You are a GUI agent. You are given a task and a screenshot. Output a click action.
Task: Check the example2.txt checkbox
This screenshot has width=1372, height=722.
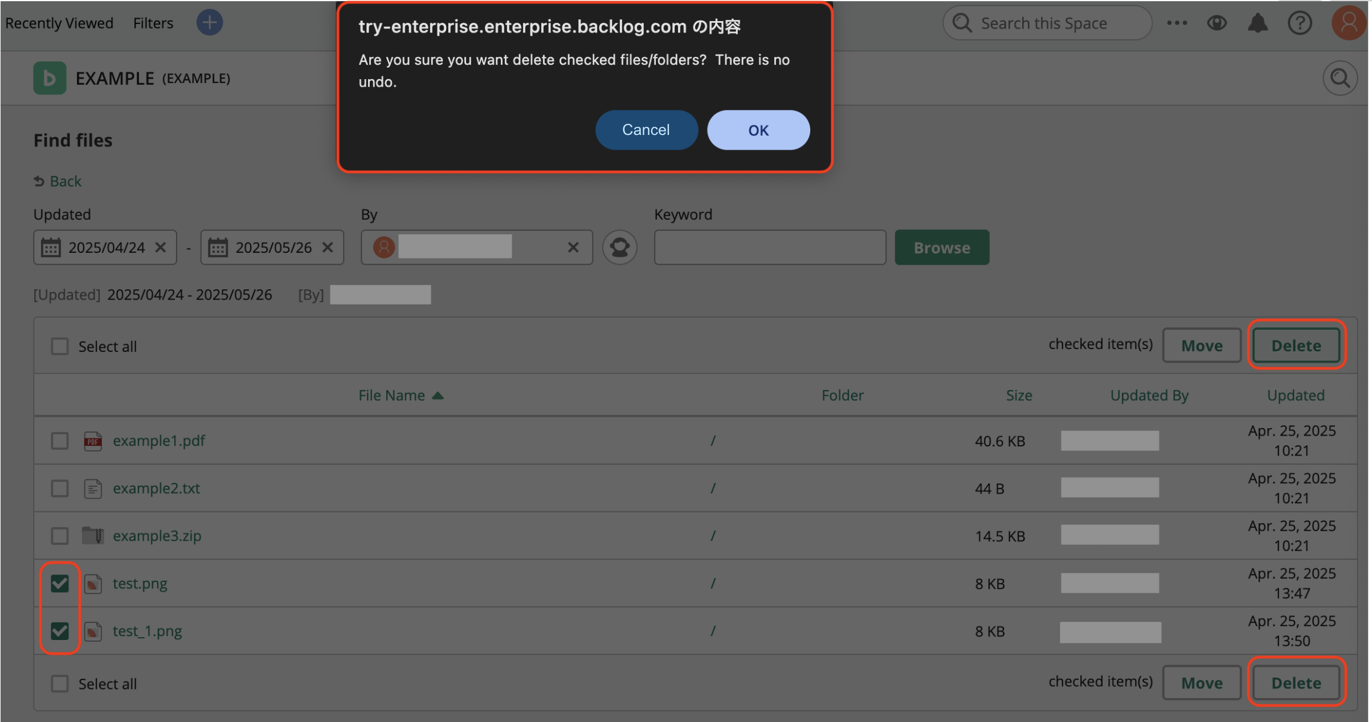point(59,489)
